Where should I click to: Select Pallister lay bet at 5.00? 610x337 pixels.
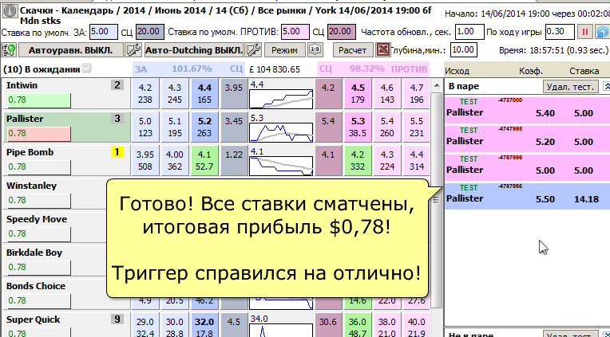tap(527, 167)
